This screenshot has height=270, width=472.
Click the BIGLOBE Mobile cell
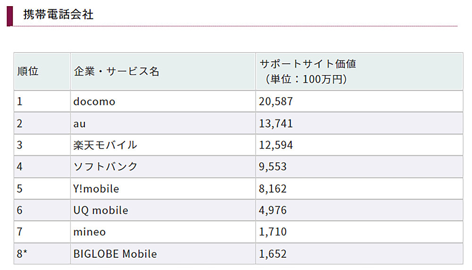(115, 254)
